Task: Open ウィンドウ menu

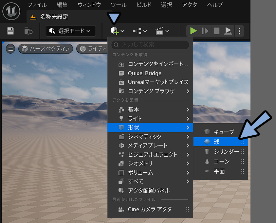Action: click(x=89, y=5)
